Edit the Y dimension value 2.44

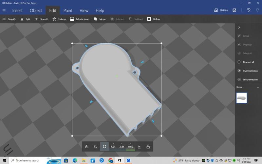[122, 147]
